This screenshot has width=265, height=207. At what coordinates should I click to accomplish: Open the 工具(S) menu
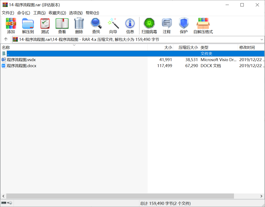[x=39, y=13]
